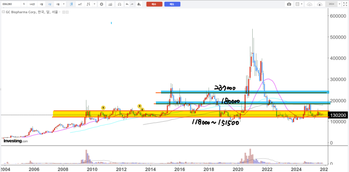Expand the chart style dropdown arrow
The width and height of the screenshot is (349, 172).
click(x=95, y=4)
